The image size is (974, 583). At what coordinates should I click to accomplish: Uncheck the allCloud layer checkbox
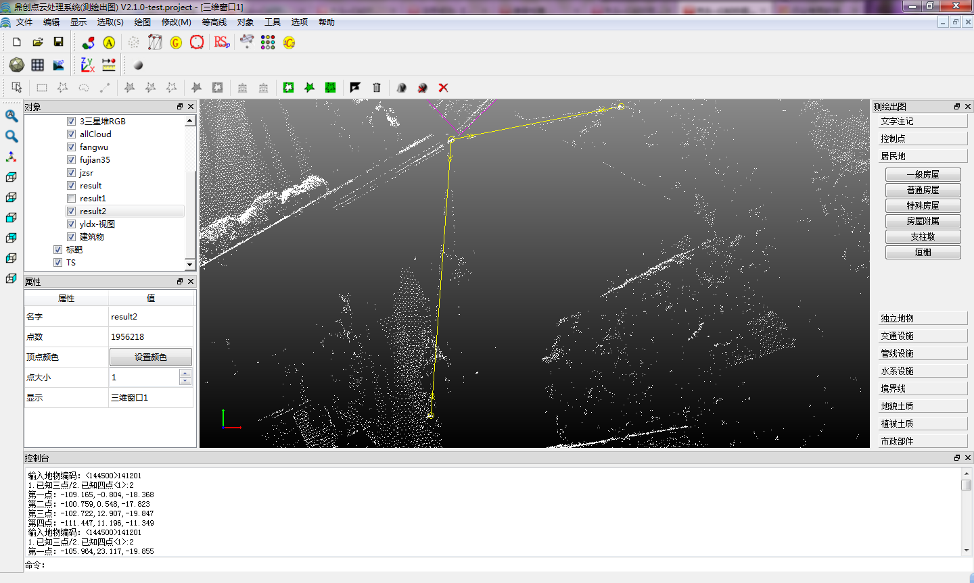(x=71, y=134)
